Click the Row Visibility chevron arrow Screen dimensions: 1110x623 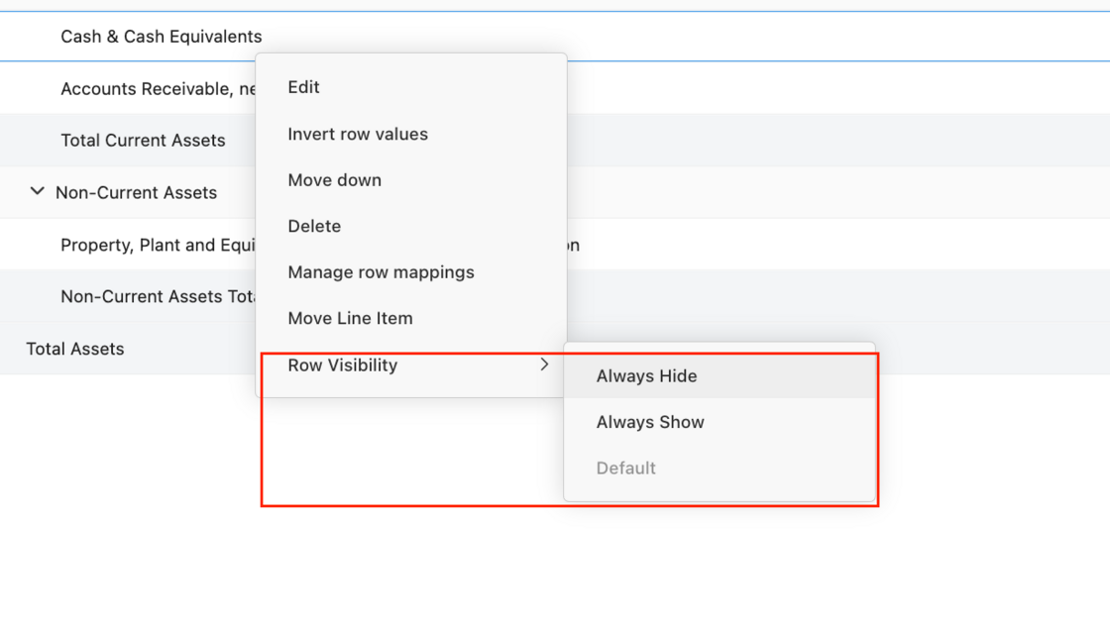click(543, 364)
